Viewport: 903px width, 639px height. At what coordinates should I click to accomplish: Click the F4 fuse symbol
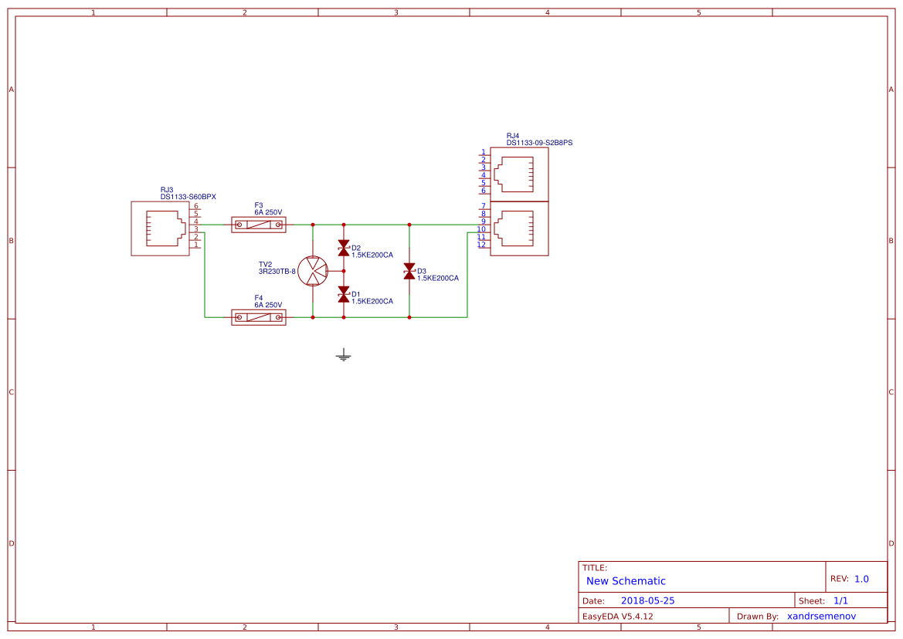258,317
